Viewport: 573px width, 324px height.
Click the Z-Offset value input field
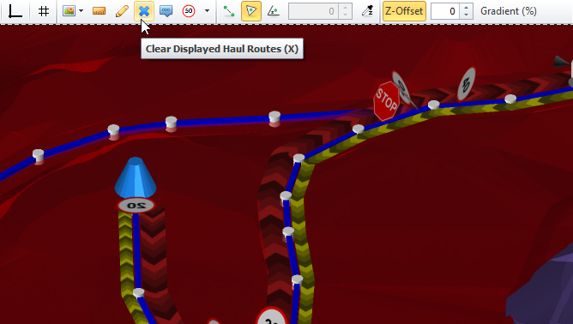coord(445,11)
